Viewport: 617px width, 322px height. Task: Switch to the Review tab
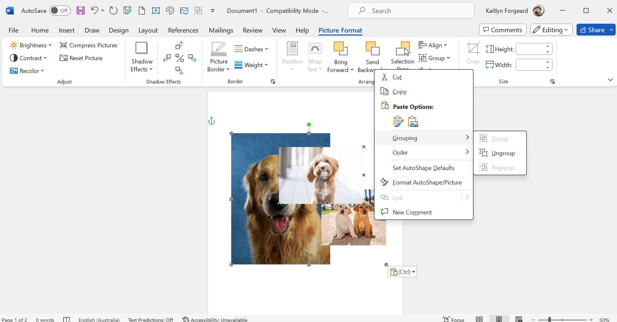(253, 30)
